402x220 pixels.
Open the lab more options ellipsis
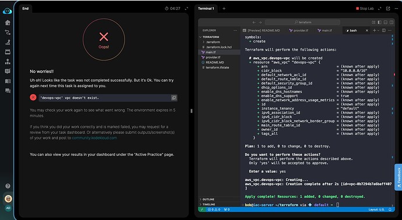tap(396, 9)
